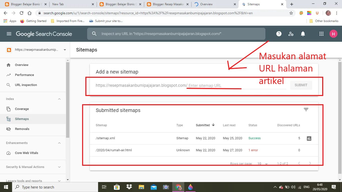The width and height of the screenshot is (342, 192).
Task: Click the 1 error status
Action: click(253, 150)
